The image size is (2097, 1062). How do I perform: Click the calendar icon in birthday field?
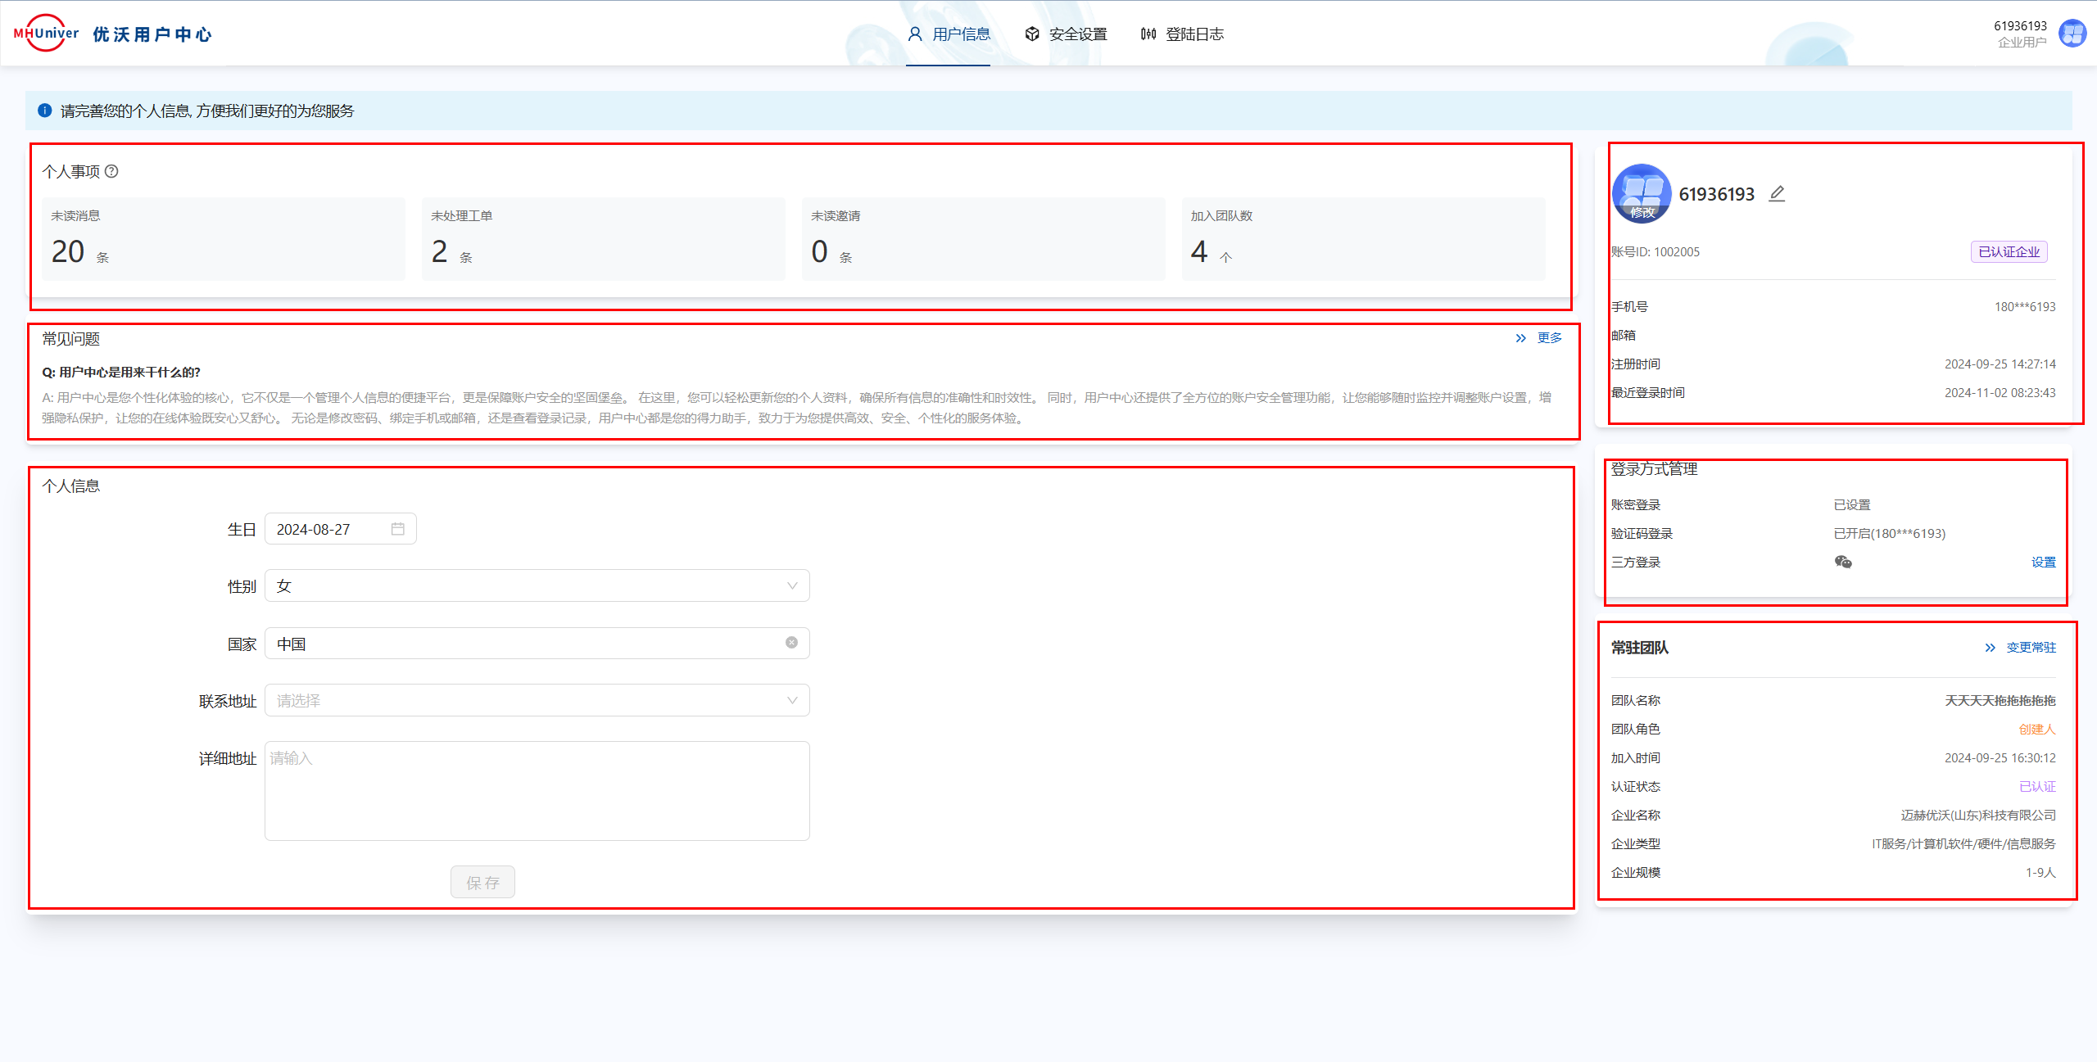coord(398,529)
